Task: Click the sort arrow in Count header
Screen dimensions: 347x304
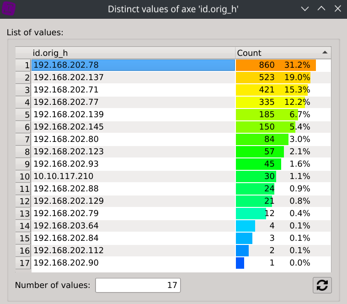Action: [x=325, y=52]
